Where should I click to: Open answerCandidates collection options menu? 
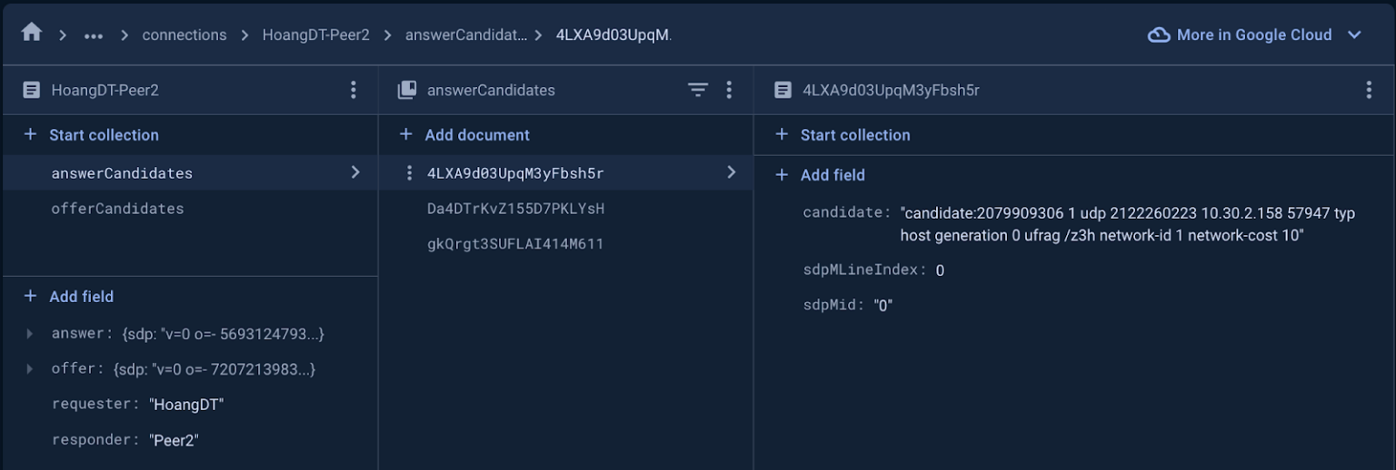point(729,90)
